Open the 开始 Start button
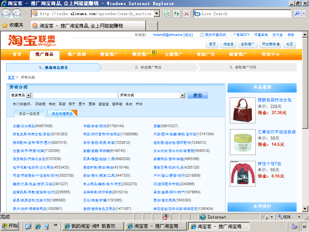The image size is (309, 232). point(10,226)
